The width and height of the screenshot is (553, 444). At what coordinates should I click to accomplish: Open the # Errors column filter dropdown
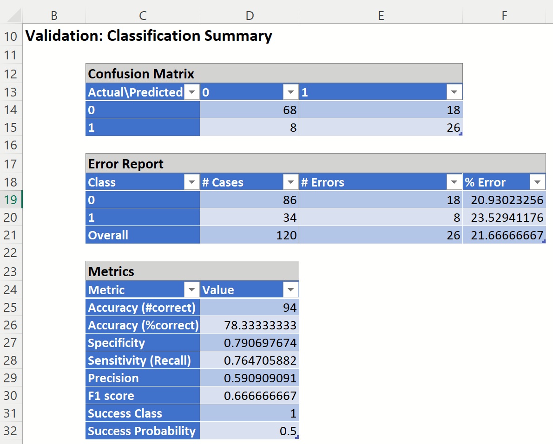click(x=454, y=182)
